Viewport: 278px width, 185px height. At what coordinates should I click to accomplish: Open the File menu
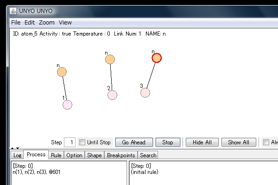point(16,22)
